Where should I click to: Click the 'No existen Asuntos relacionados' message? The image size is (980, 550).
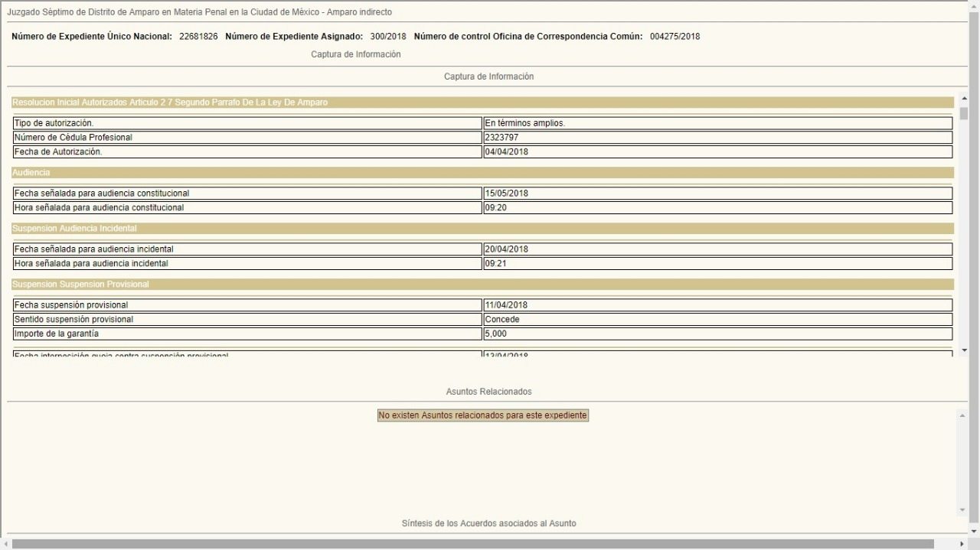(x=482, y=415)
